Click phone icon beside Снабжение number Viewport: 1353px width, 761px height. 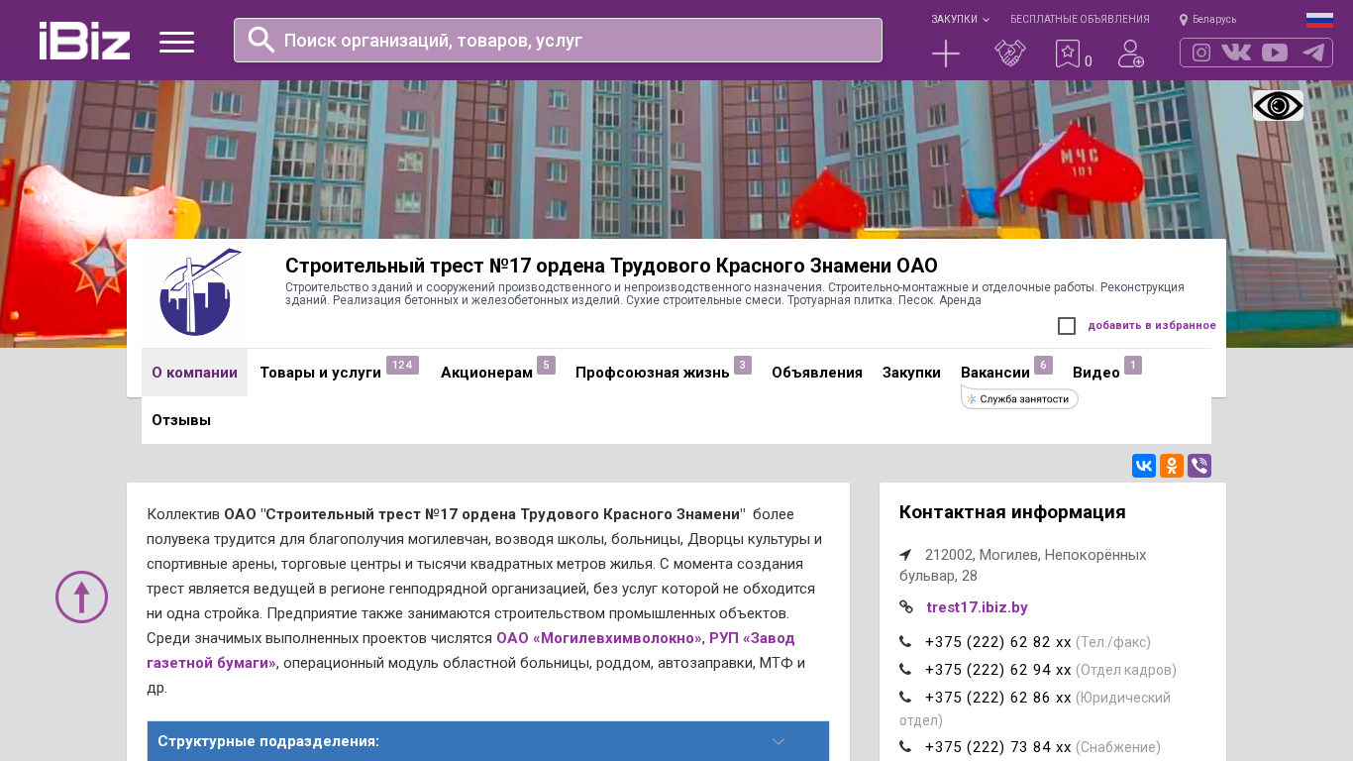(x=905, y=747)
